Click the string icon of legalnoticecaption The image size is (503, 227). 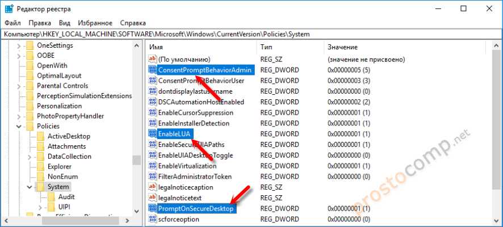point(152,187)
